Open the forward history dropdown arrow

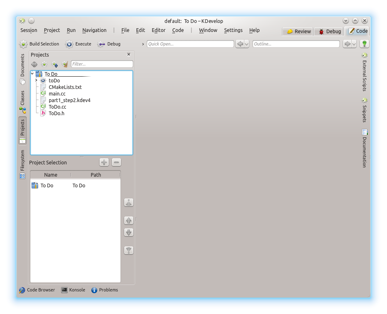coord(354,44)
